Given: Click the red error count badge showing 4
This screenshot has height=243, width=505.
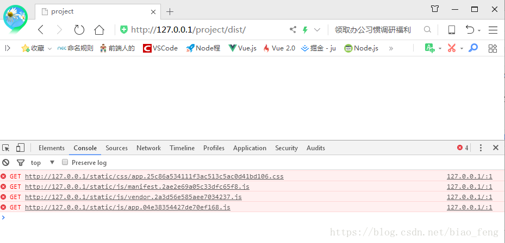Looking at the screenshot, I should [463, 148].
